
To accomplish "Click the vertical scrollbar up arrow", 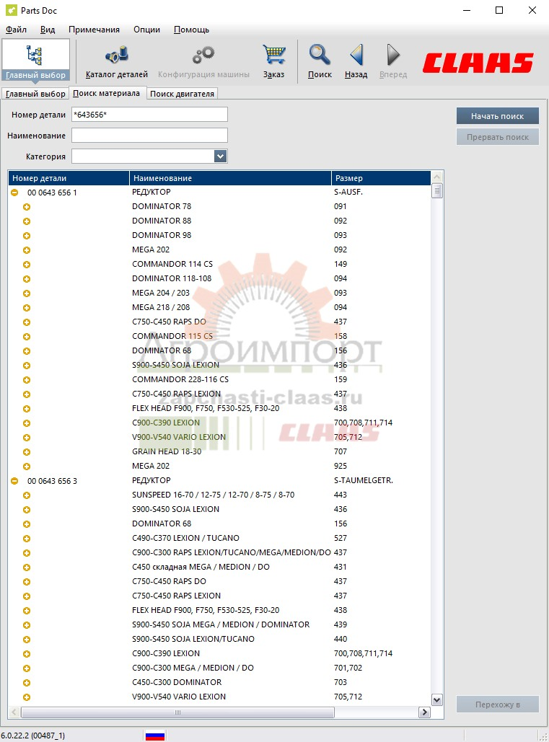I will [437, 177].
